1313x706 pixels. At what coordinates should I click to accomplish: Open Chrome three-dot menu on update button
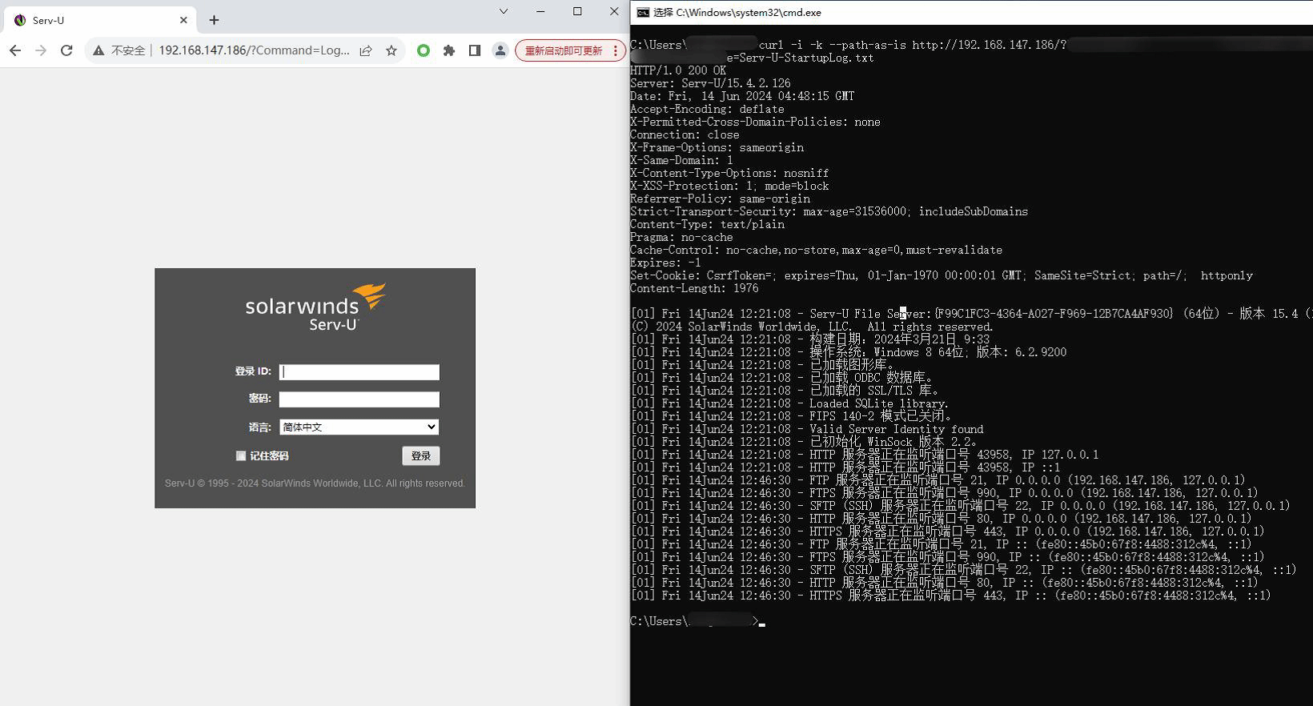(x=615, y=50)
